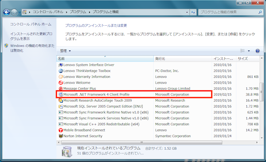
Task: Sort by the 発行元 column header
Action: (183, 58)
